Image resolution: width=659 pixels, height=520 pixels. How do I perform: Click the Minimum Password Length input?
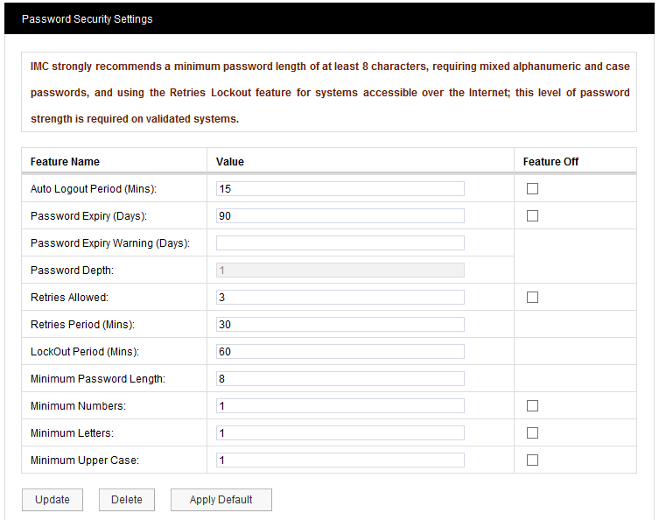[x=340, y=379]
